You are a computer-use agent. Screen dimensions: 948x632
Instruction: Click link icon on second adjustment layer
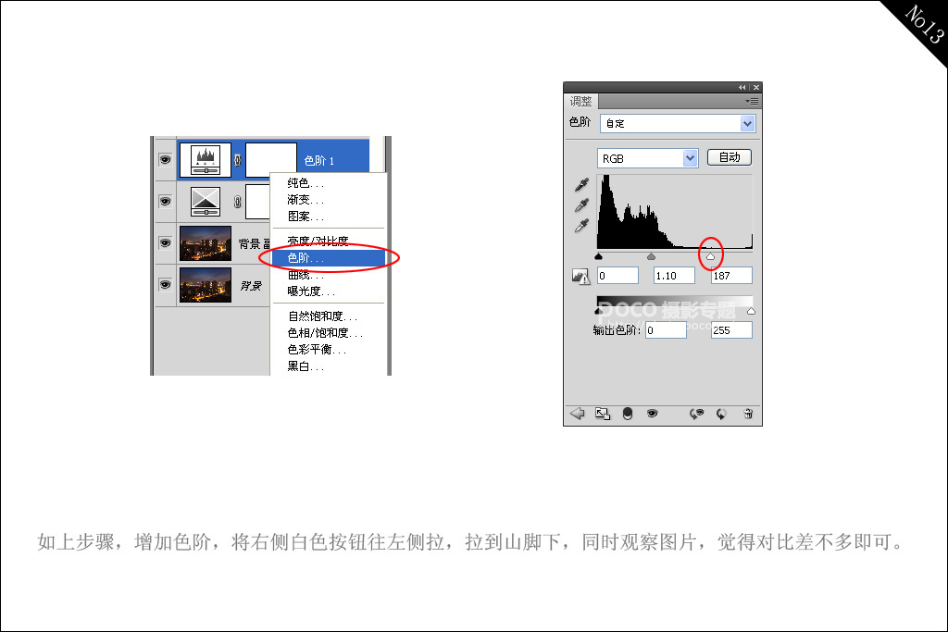238,202
